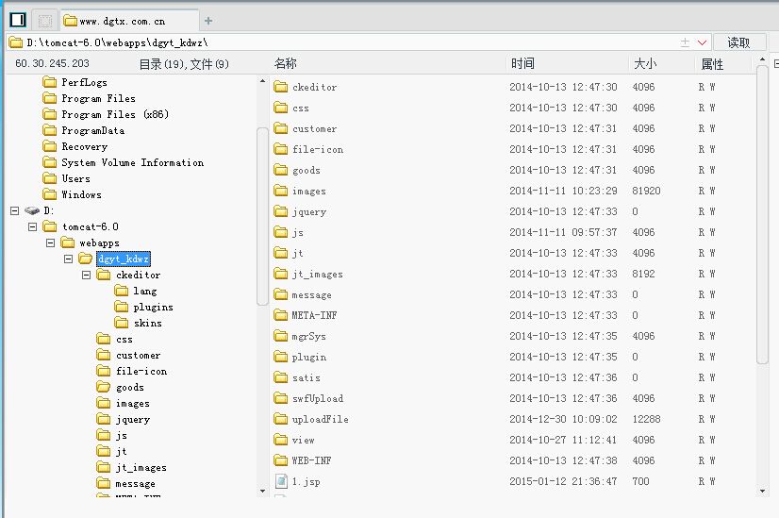Click the dotted square icon next to tabs
779x518 pixels.
click(x=45, y=21)
